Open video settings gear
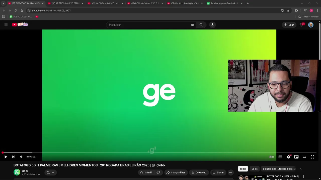321x180 pixels. pos(288,157)
